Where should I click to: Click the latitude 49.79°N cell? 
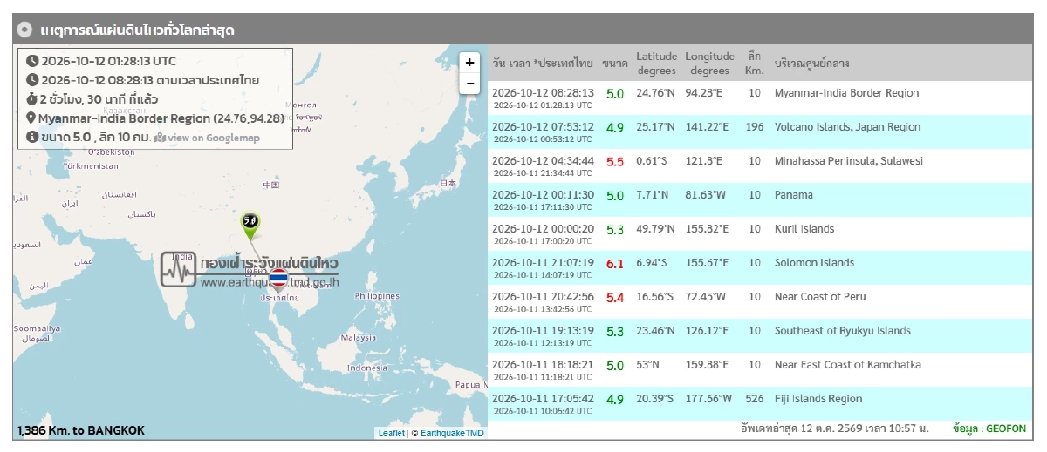[655, 229]
